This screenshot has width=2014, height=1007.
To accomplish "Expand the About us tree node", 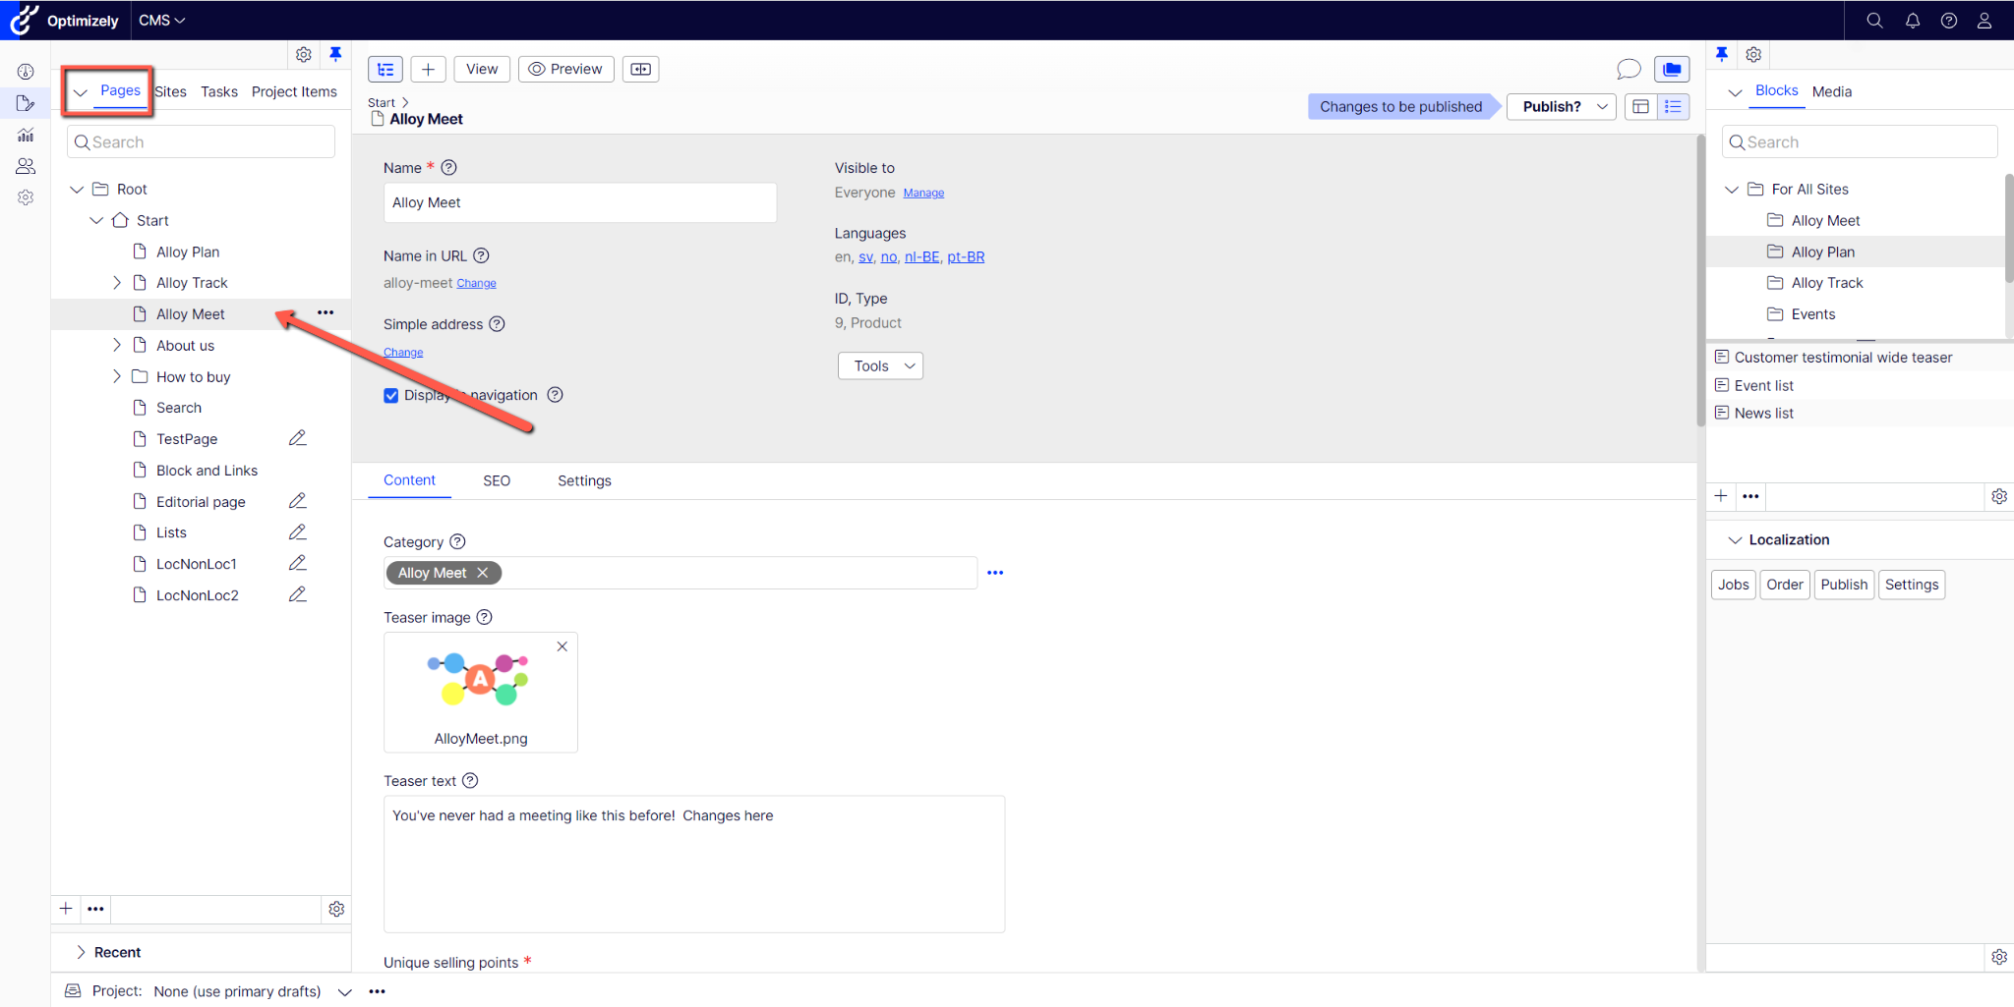I will point(116,345).
